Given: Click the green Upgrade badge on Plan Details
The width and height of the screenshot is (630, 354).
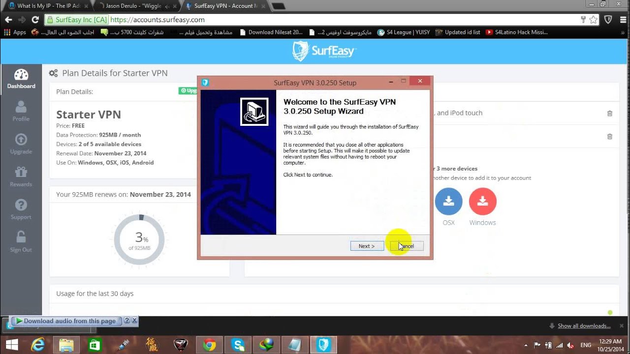Looking at the screenshot, I should point(188,90).
